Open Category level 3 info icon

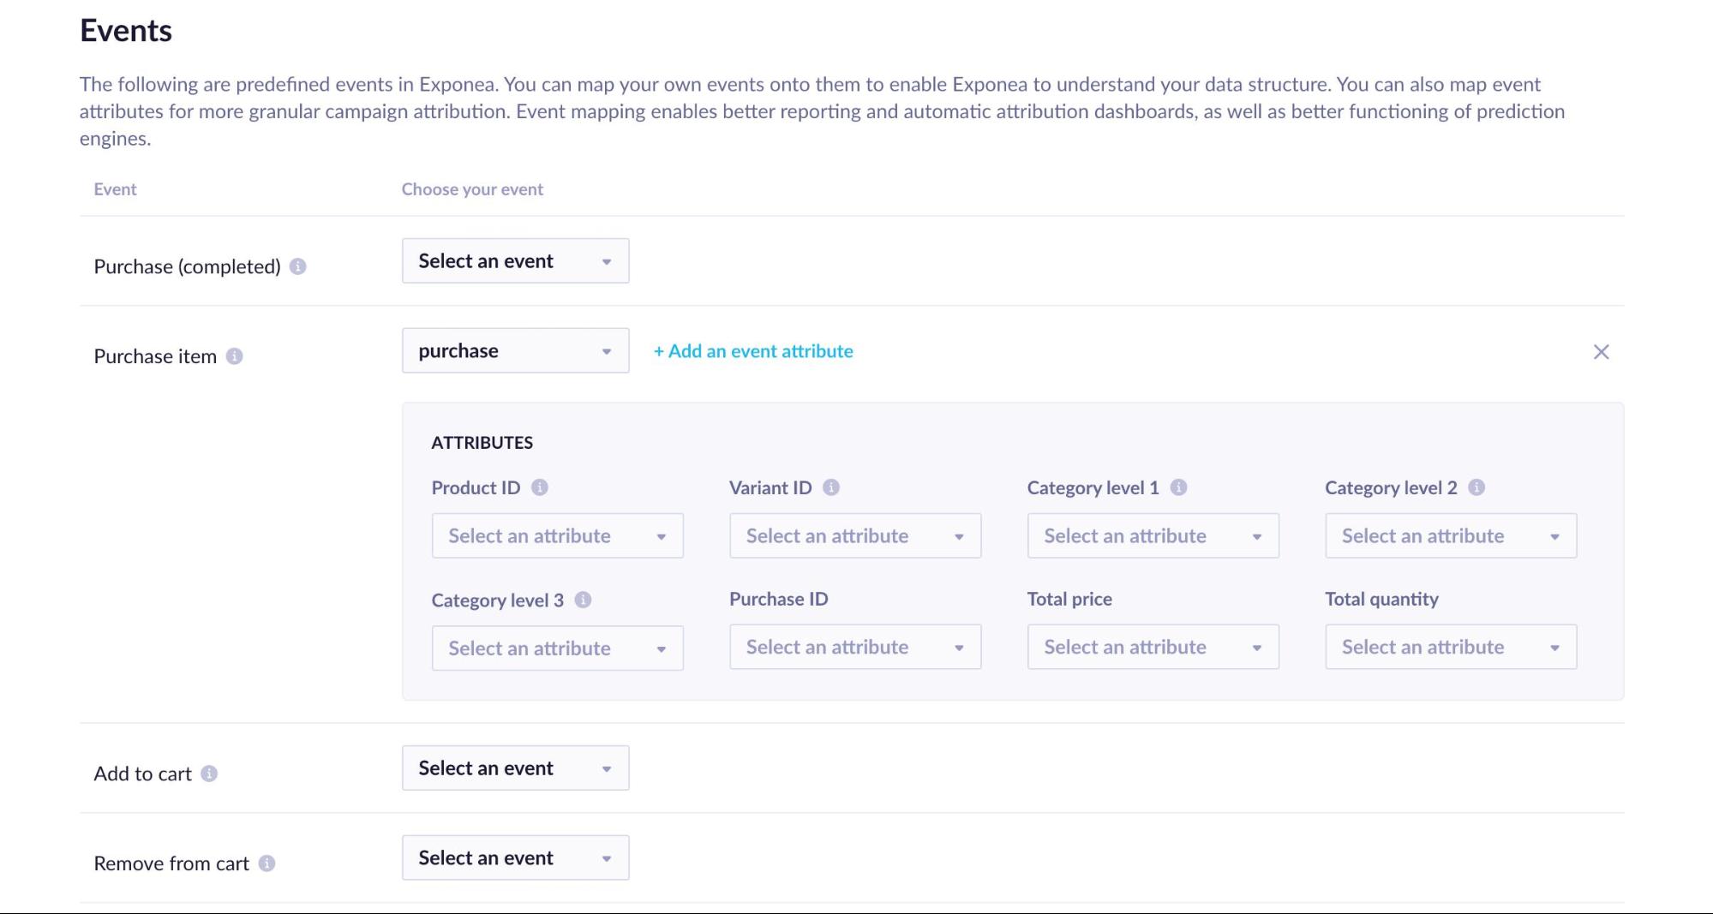click(583, 600)
